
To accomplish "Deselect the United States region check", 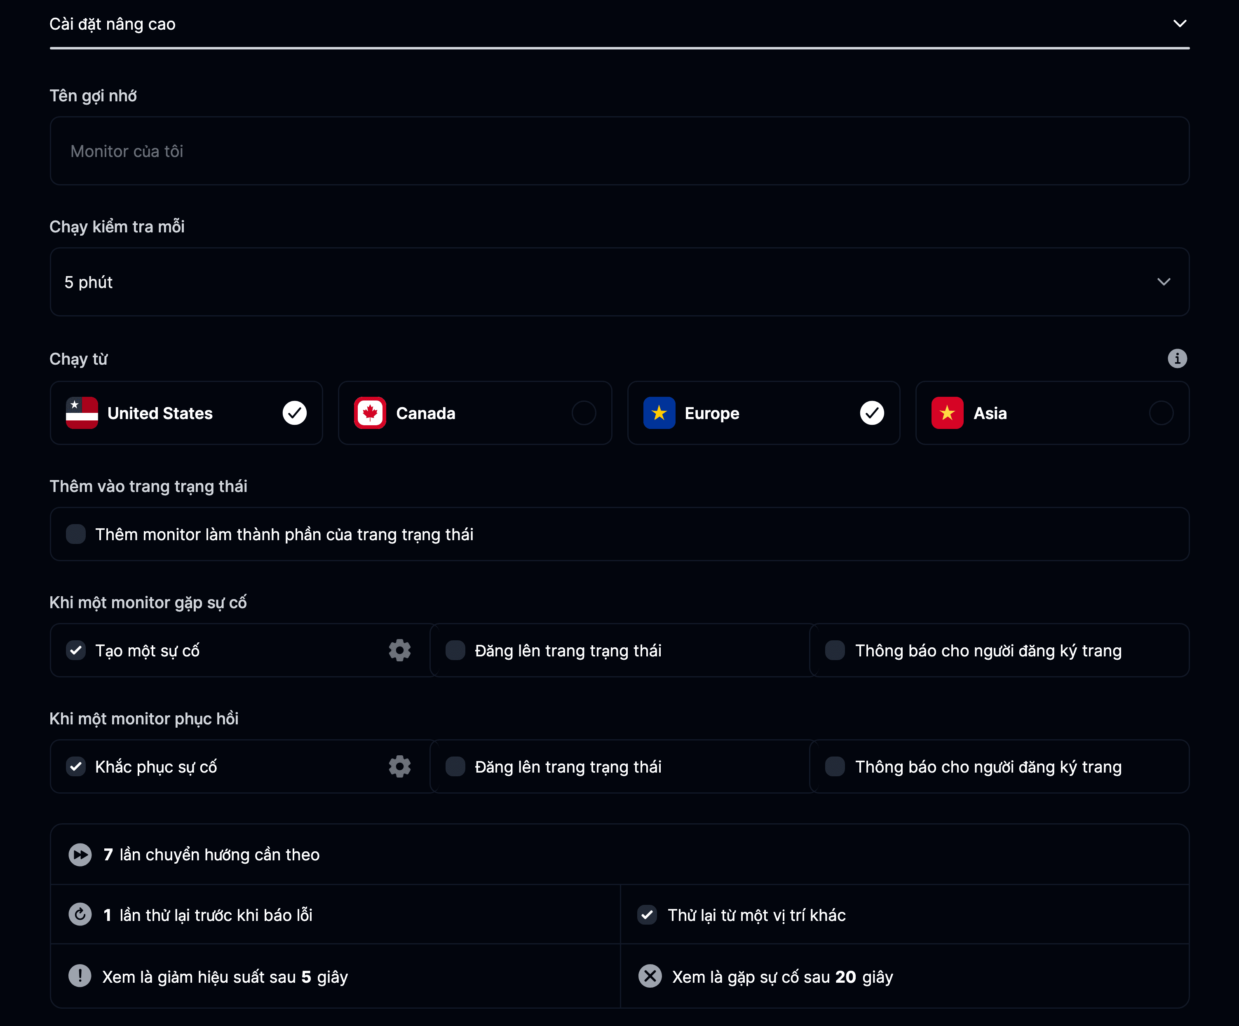I will 294,413.
